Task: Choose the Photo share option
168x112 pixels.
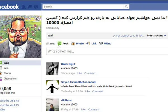Action: [77, 43]
